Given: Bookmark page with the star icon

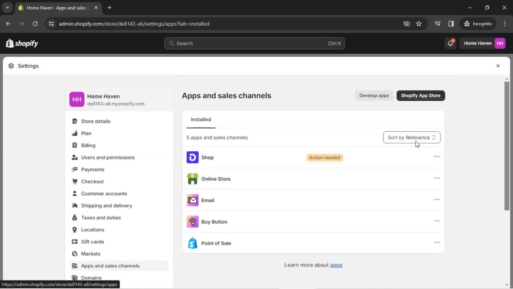Looking at the screenshot, I should click(x=419, y=24).
